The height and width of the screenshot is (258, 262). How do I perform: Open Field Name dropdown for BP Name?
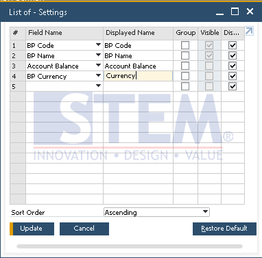coord(98,55)
